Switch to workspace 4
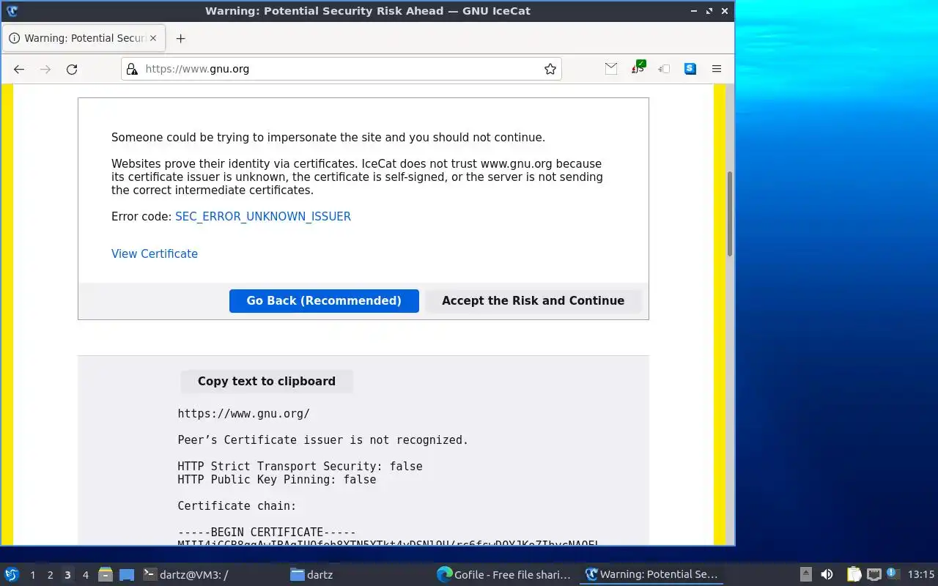This screenshot has width=938, height=586. coord(85,575)
